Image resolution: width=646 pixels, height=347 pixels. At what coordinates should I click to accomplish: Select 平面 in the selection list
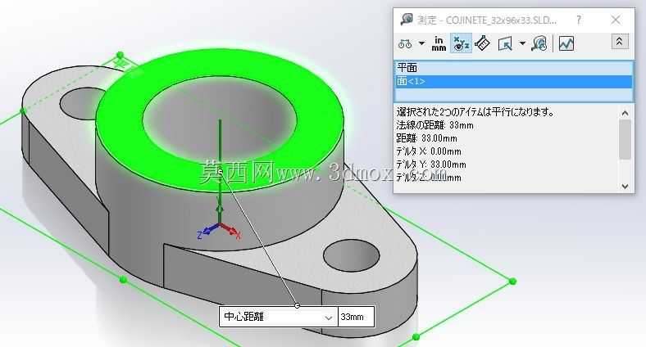pyautogui.click(x=513, y=68)
